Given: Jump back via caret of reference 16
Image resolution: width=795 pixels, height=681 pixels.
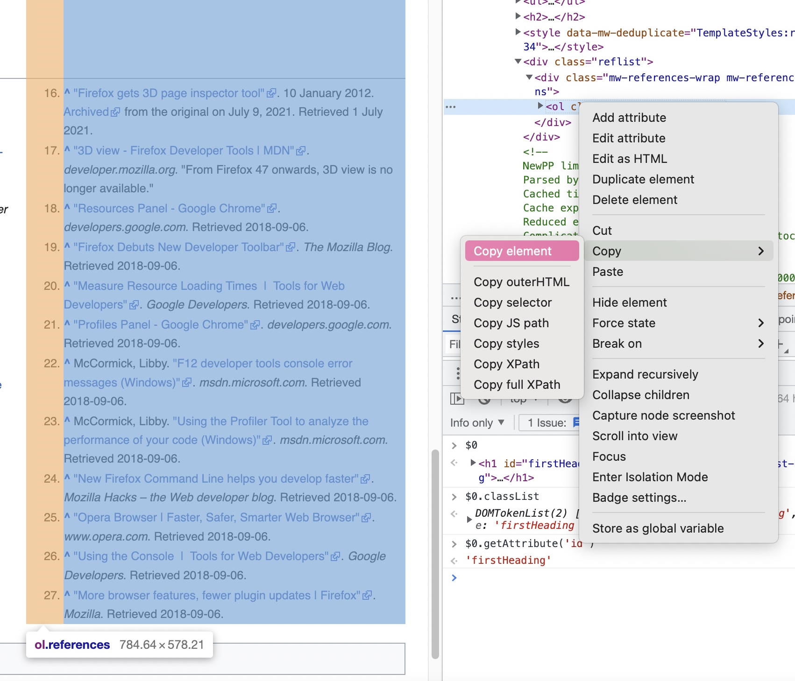Looking at the screenshot, I should click(x=67, y=92).
